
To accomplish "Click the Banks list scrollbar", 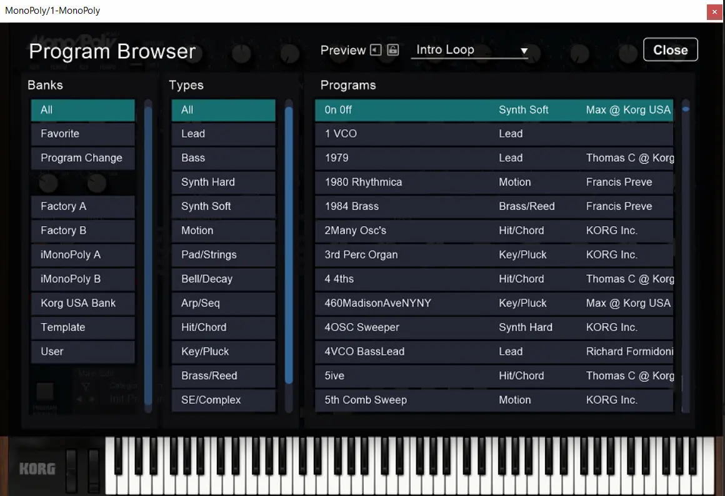I will pyautogui.click(x=148, y=255).
